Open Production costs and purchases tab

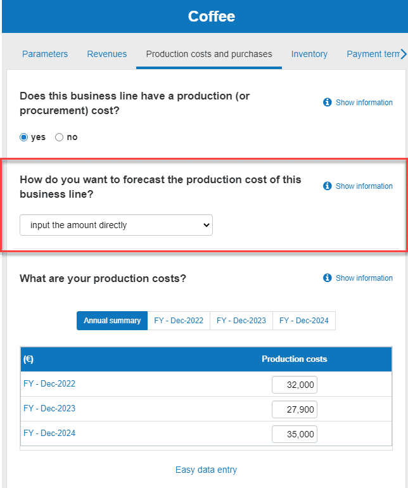(209, 54)
